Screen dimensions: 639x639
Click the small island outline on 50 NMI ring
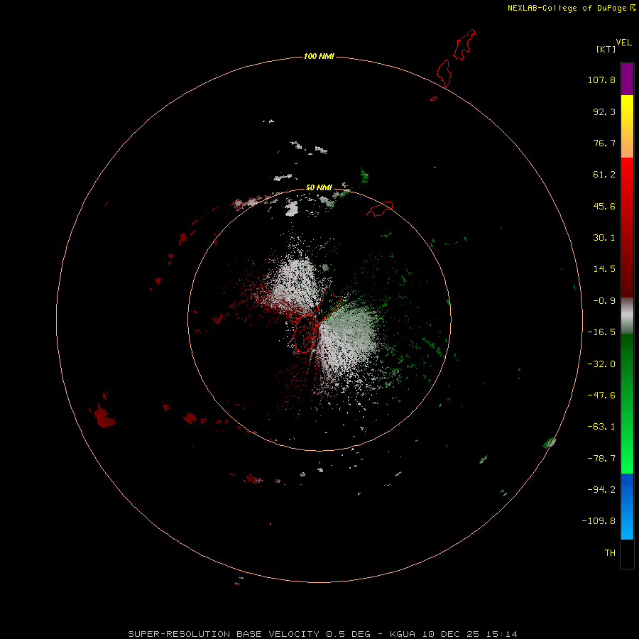tap(380, 209)
